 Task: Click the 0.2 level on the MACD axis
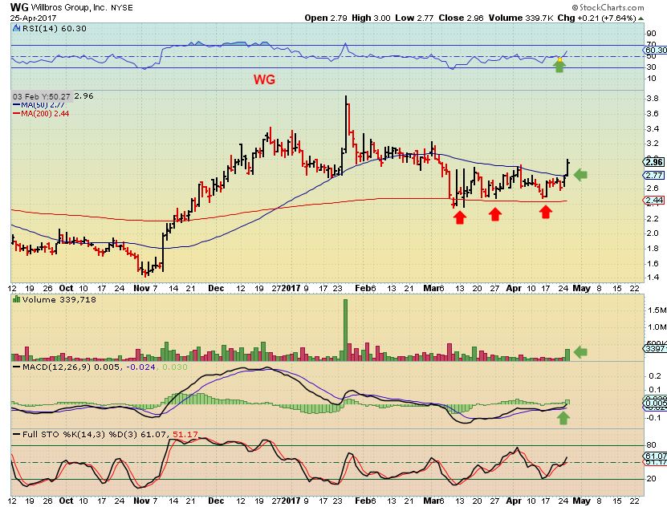point(655,375)
